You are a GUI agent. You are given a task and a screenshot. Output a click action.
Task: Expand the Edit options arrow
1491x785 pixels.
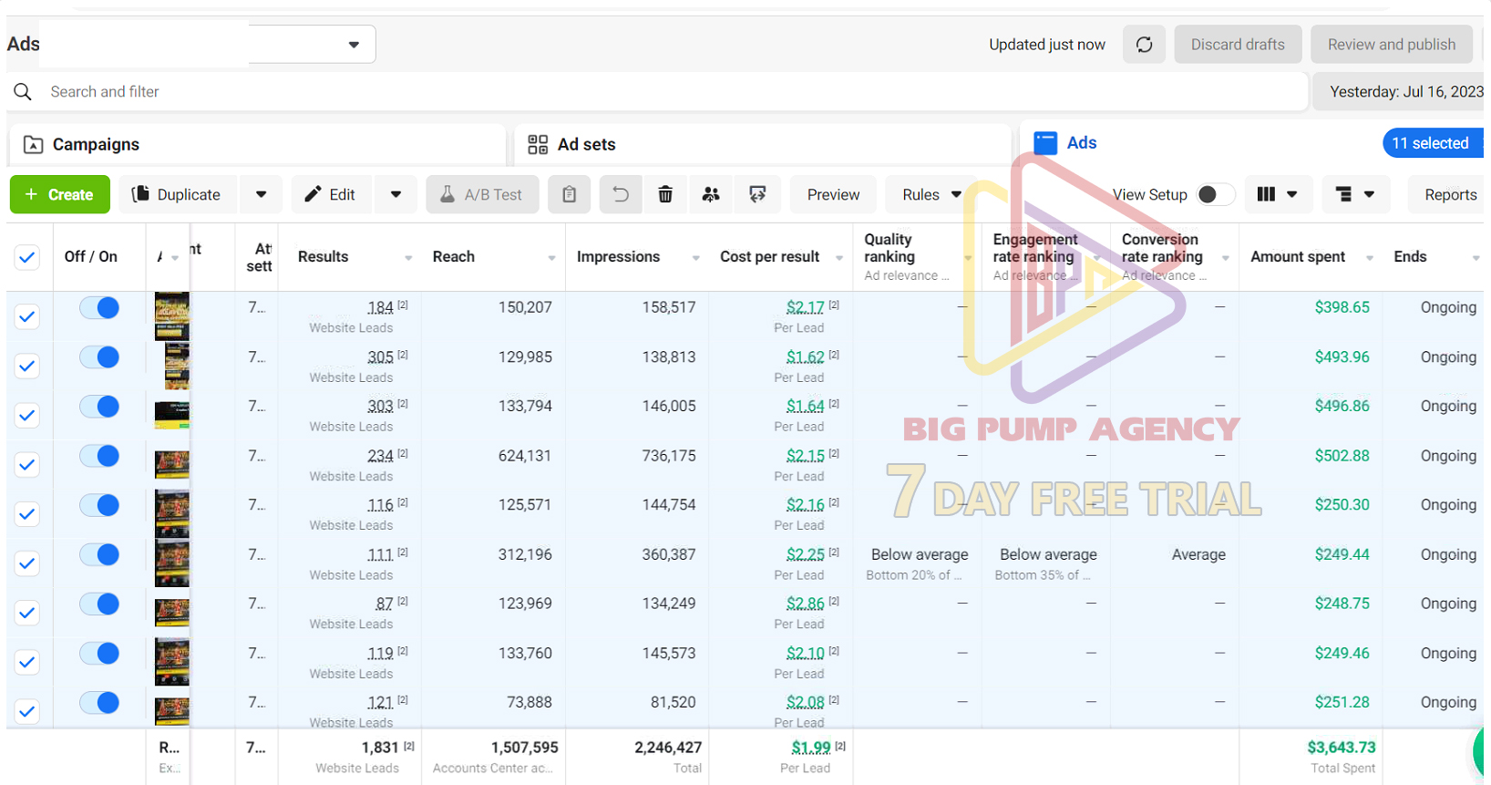pos(396,194)
